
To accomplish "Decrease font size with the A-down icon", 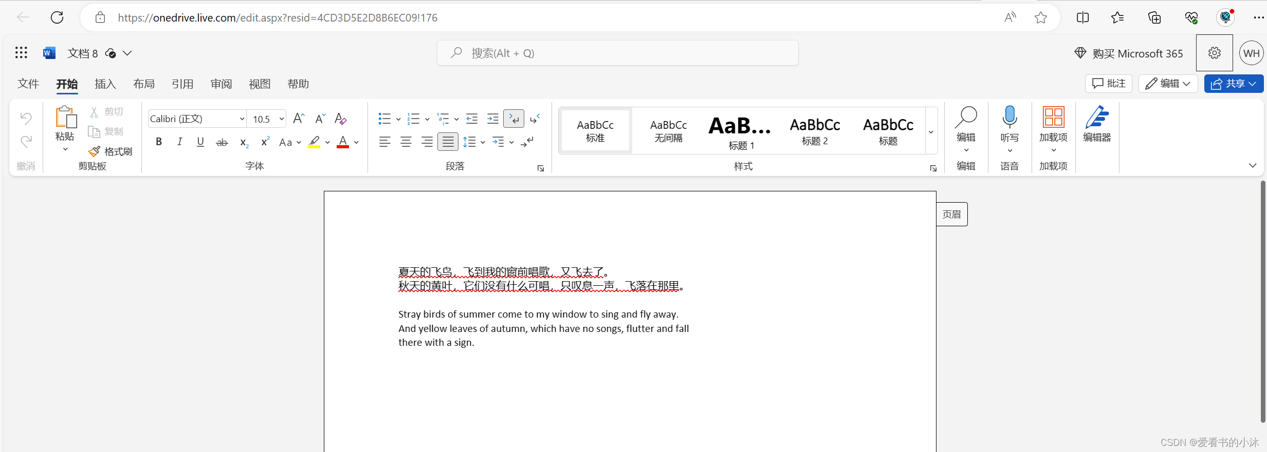I will point(320,119).
